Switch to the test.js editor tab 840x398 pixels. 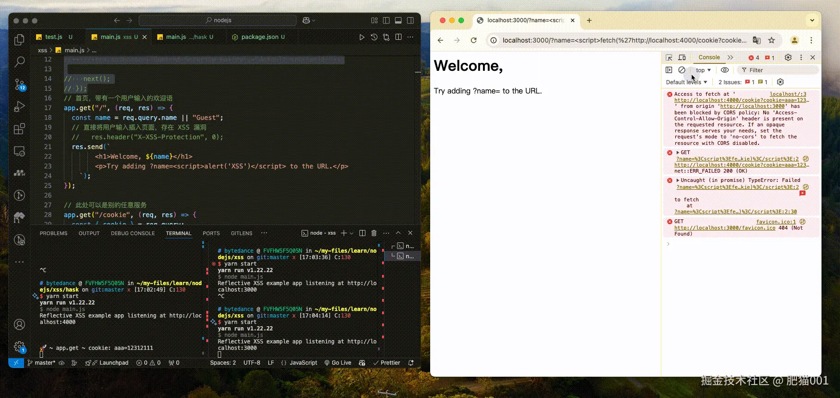coord(54,37)
